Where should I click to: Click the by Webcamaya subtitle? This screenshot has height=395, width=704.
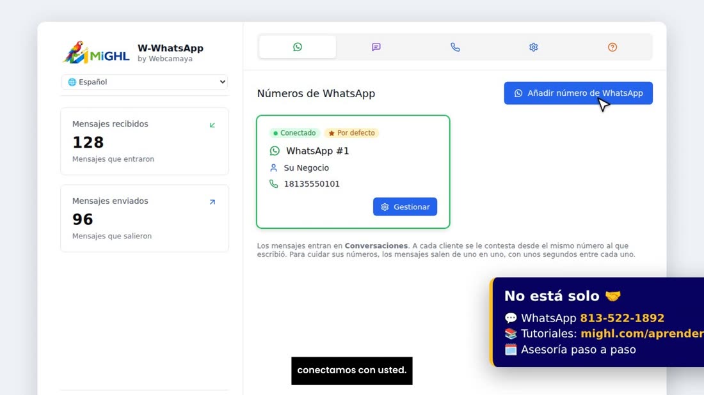[164, 59]
